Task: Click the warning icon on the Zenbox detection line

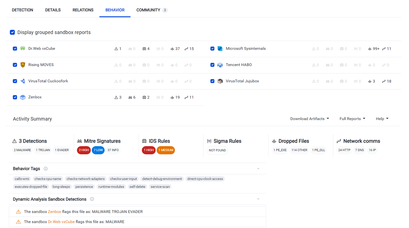Action: click(x=18, y=212)
